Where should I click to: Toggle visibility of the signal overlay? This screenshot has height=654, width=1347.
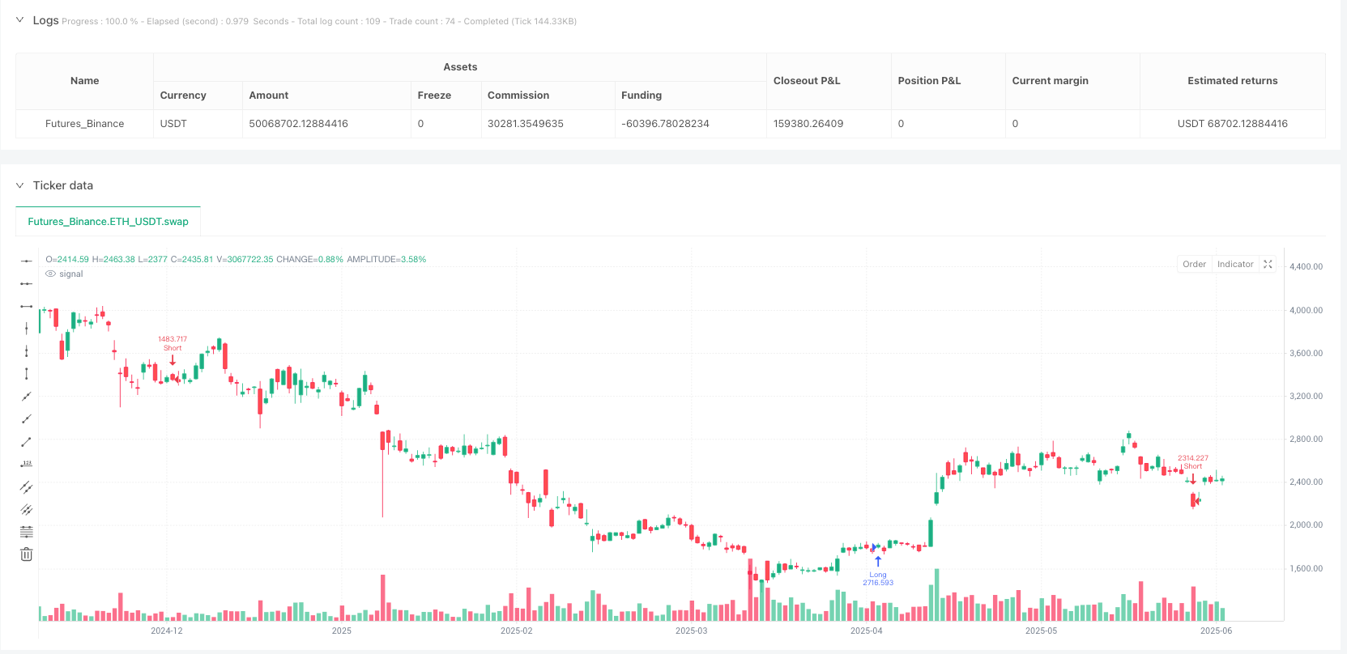[x=50, y=274]
